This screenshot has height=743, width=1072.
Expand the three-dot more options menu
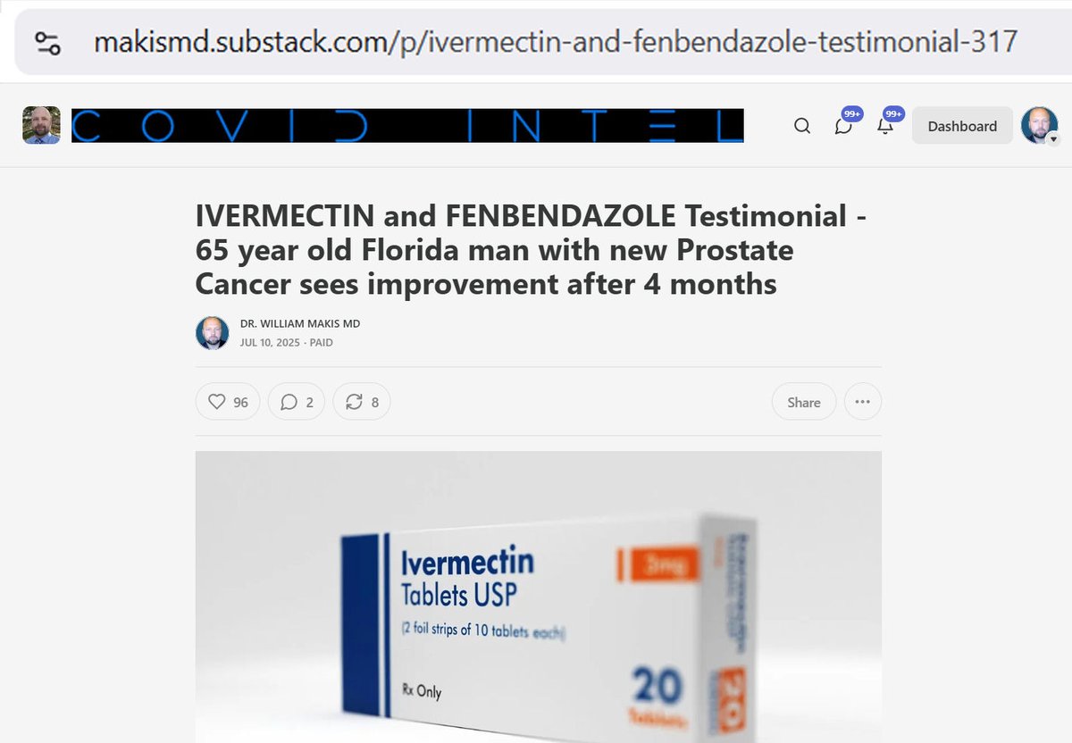click(x=862, y=402)
